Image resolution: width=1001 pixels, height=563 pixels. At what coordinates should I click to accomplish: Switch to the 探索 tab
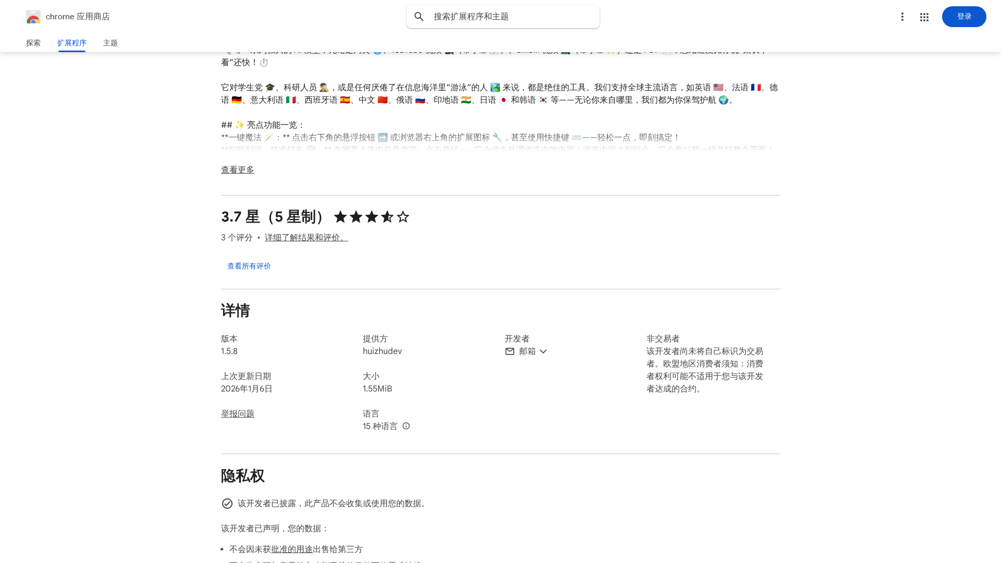coord(33,43)
